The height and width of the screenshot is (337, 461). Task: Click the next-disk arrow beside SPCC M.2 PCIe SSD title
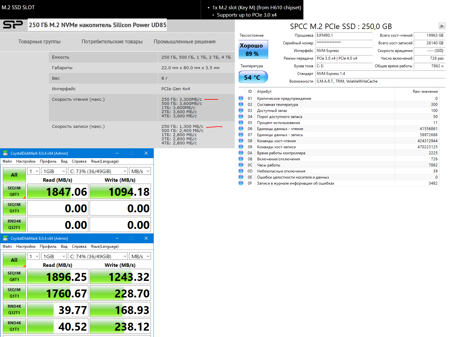point(442,26)
